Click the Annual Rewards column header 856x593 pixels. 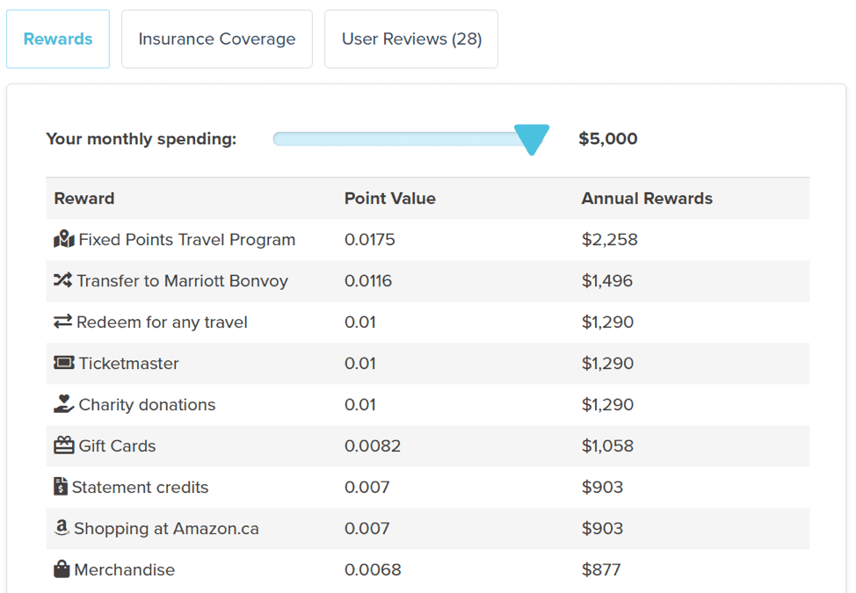click(x=647, y=198)
